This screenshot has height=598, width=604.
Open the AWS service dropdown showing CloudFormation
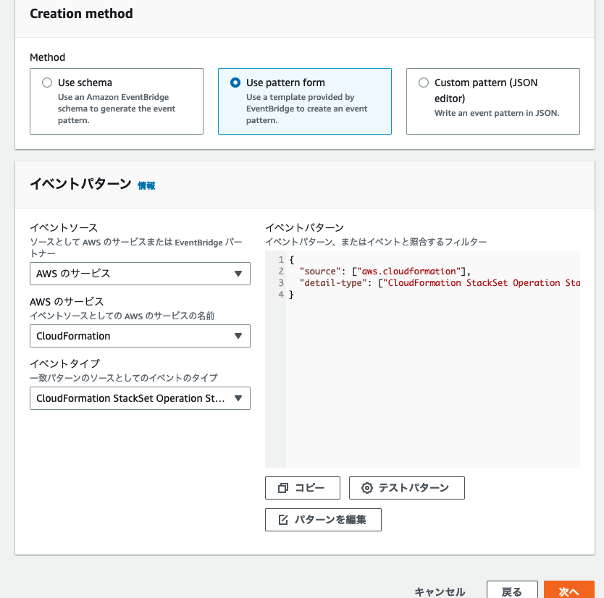pyautogui.click(x=140, y=336)
